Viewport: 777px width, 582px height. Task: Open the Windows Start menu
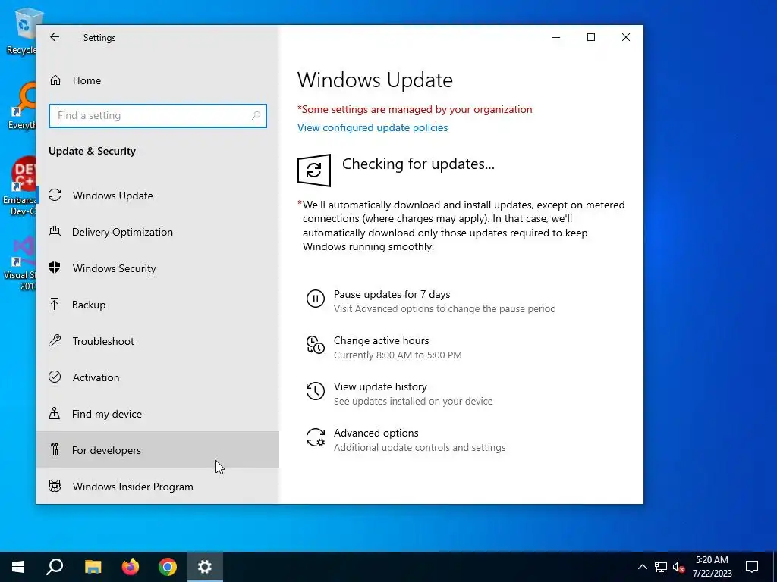18,567
